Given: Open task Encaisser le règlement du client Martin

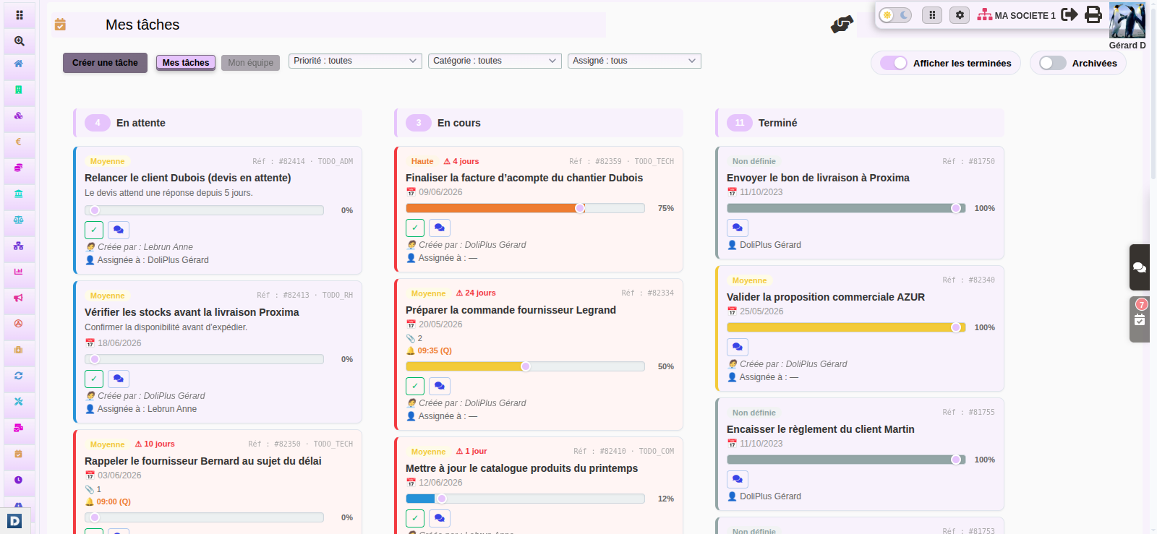Looking at the screenshot, I should 821,429.
